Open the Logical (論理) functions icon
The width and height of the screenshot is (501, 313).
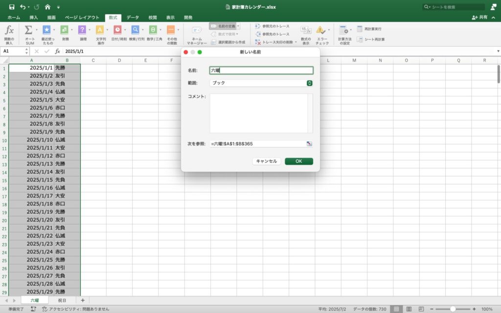click(82, 30)
